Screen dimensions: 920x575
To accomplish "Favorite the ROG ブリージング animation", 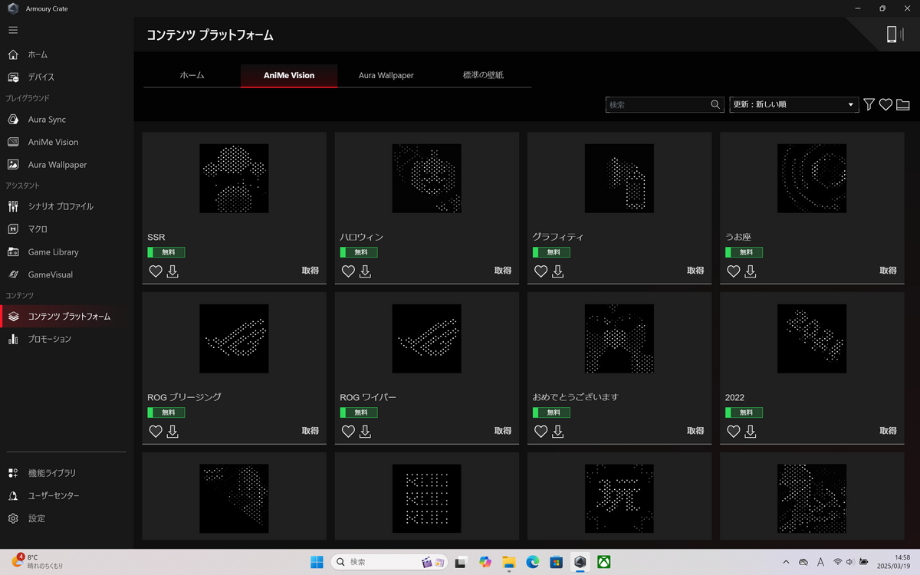I will [156, 432].
